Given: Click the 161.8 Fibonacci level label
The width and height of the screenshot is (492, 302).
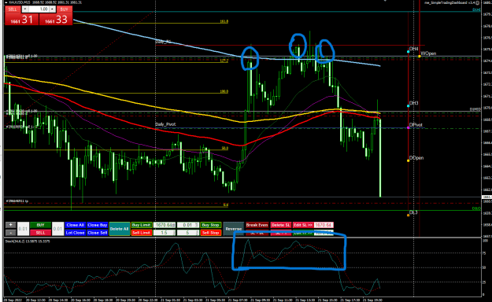Looking at the screenshot, I should (224, 21).
